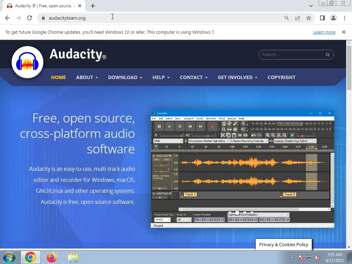
Task: Open the Snap-To Off dropdown in pictured Audacity
Action: (x=184, y=220)
